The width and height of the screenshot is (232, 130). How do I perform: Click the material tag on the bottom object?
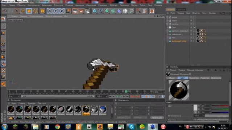[x=198, y=41]
